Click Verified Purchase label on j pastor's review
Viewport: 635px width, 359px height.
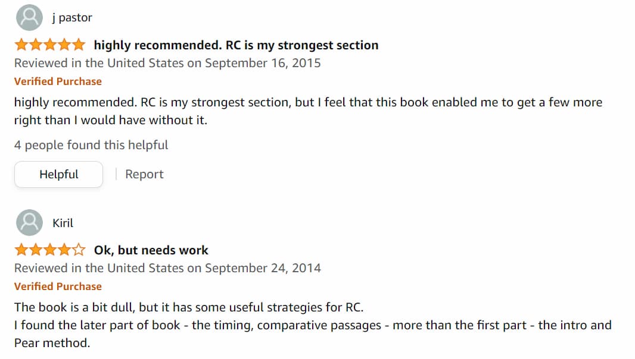tap(58, 81)
